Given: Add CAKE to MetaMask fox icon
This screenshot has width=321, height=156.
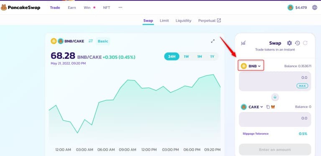Looking at the screenshot, I should pos(273,107).
